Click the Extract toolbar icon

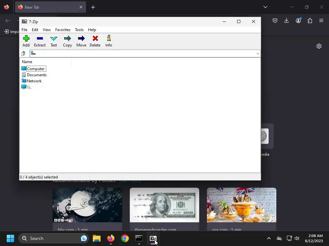[x=40, y=41]
